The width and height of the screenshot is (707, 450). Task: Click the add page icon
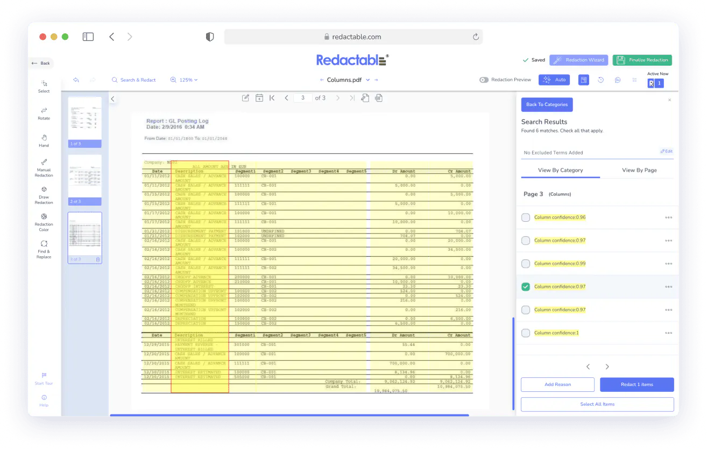[x=259, y=98]
